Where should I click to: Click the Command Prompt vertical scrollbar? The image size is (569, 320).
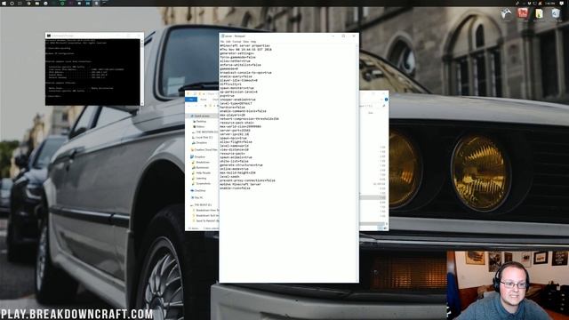(x=142, y=72)
